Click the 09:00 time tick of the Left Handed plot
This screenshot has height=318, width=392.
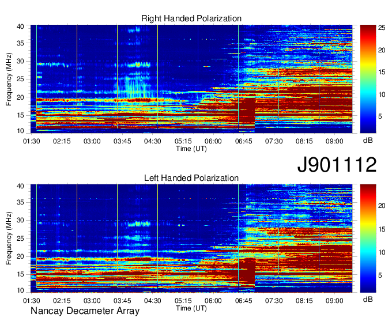coord(334,301)
